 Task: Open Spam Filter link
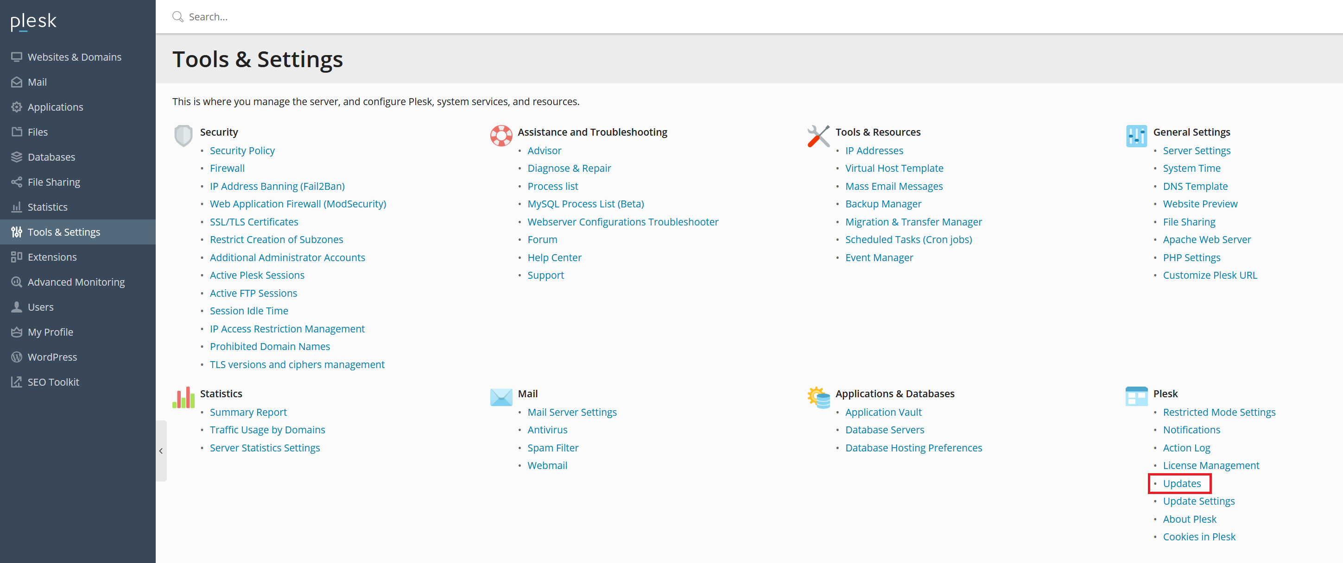click(x=552, y=448)
